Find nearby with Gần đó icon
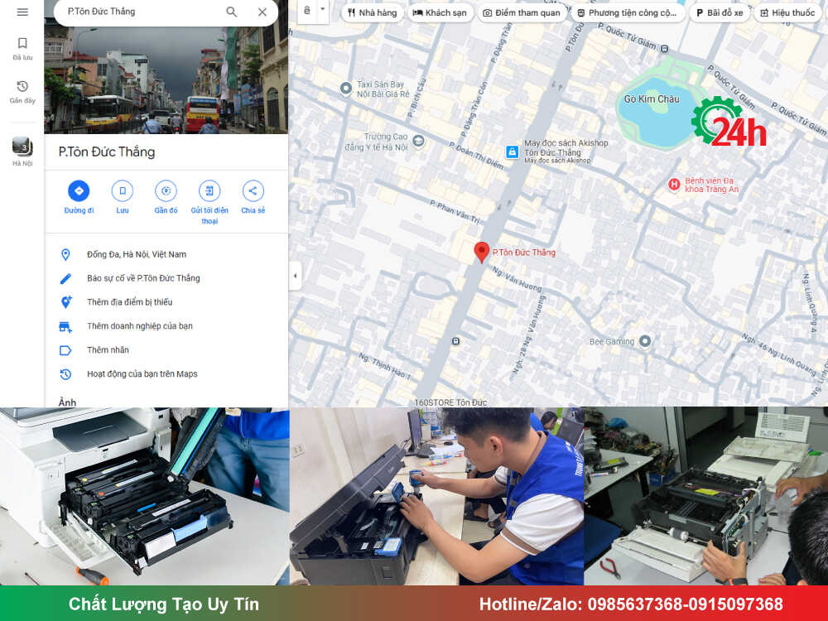This screenshot has width=828, height=621. pos(166,197)
